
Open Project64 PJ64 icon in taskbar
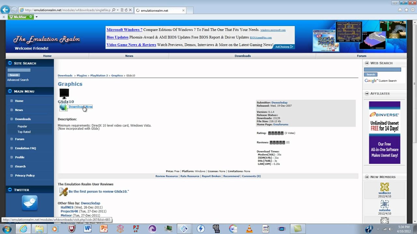pyautogui.click(x=136, y=229)
